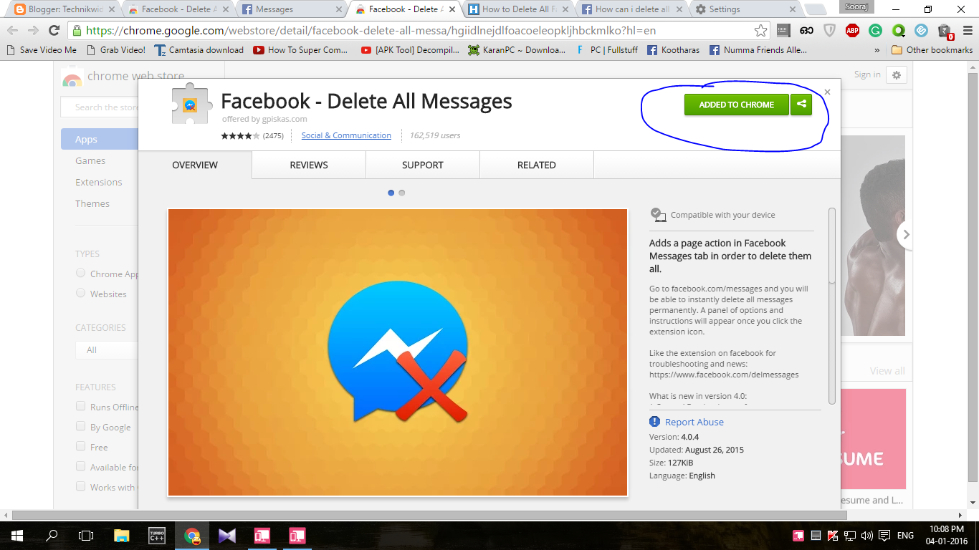Click the Report Abuse link
This screenshot has height=550, width=979.
pyautogui.click(x=694, y=422)
